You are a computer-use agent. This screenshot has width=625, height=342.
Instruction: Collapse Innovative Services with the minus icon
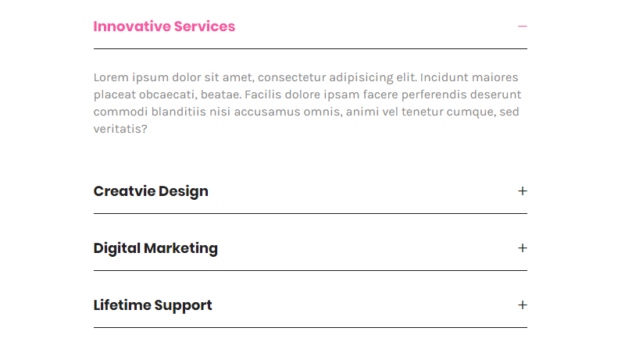click(523, 27)
